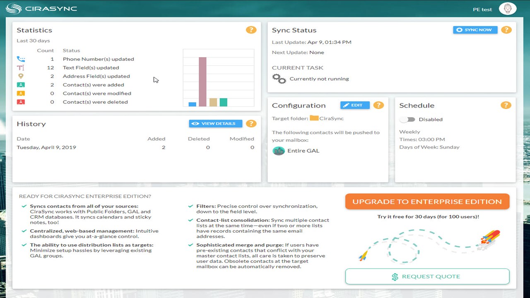Select the Tuesday, April 9, 2019 history row

(x=136, y=147)
